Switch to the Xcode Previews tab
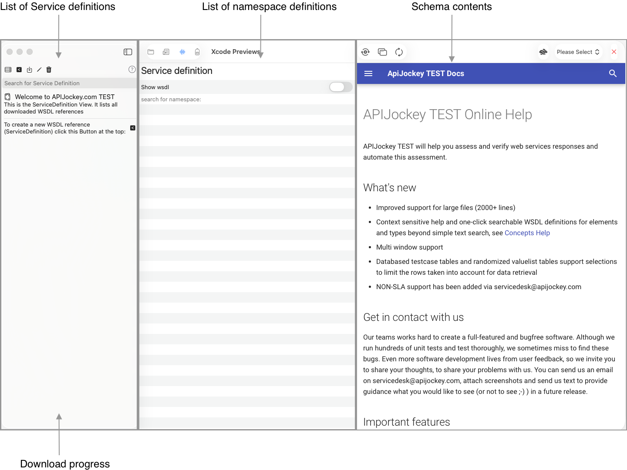Viewport: 627px width, 470px height. point(236,51)
